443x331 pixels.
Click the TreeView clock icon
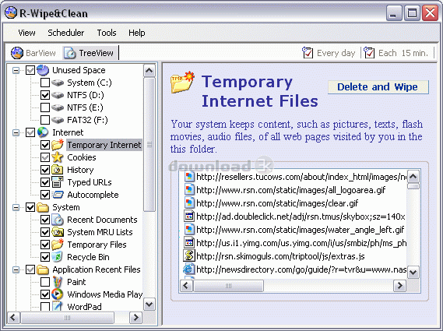click(x=70, y=53)
